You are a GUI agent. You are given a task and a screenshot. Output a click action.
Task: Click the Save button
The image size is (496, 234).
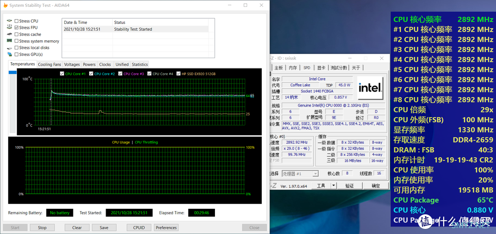tap(104, 228)
